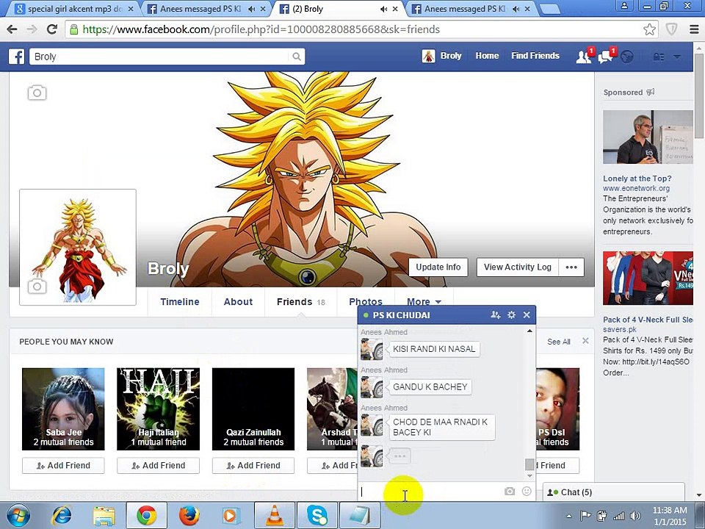The height and width of the screenshot is (529, 705).
Task: Click the Facebook logo icon
Action: click(17, 57)
